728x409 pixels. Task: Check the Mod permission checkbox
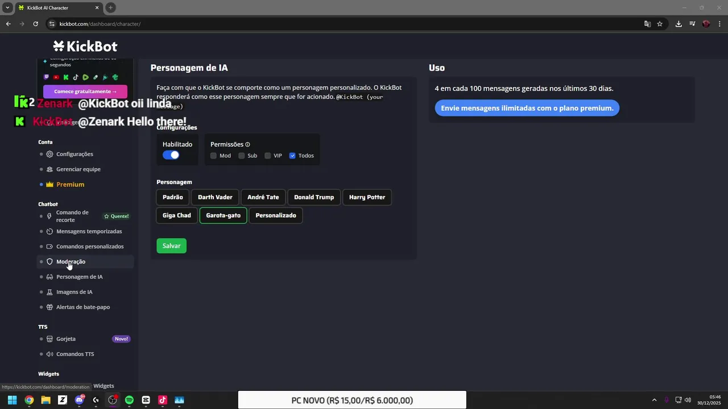[x=213, y=156]
